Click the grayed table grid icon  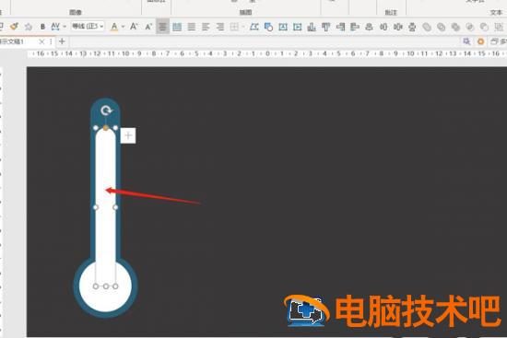point(234,27)
